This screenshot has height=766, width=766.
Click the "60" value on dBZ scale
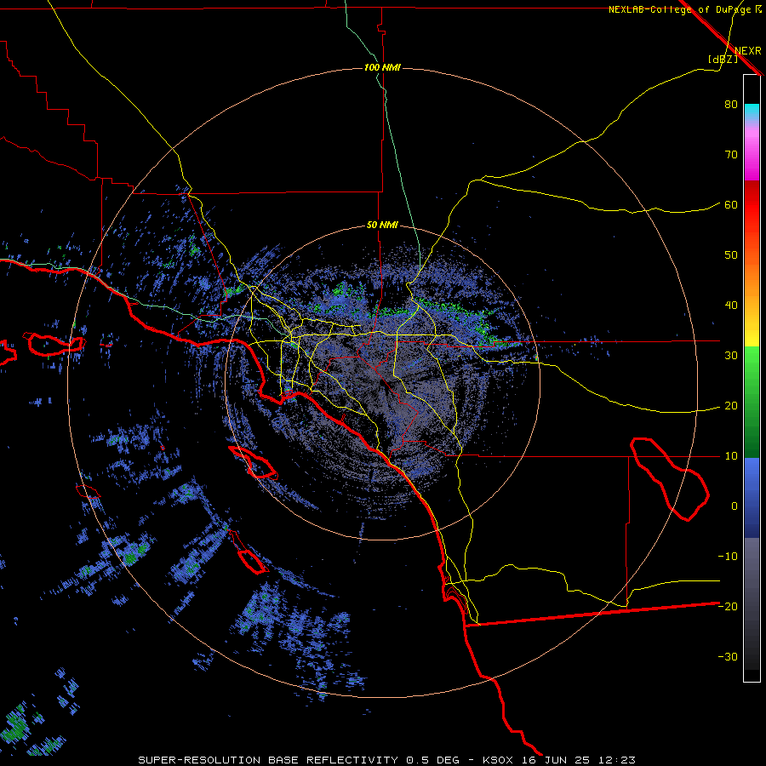pos(731,204)
